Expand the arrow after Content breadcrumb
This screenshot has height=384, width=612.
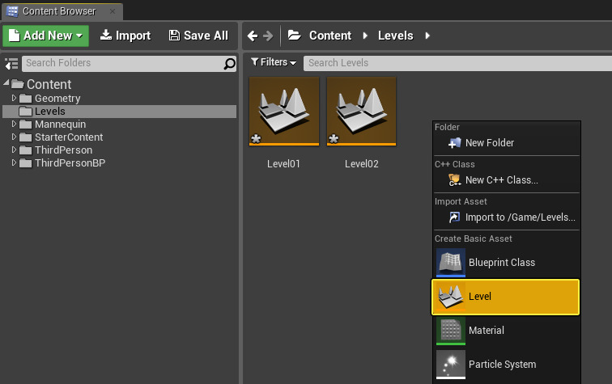[365, 36]
